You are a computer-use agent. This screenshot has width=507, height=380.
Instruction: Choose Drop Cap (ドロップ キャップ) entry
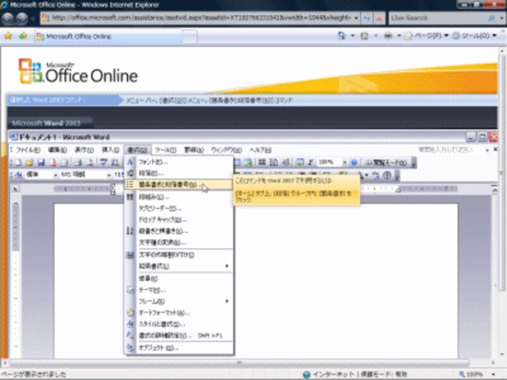(x=179, y=220)
